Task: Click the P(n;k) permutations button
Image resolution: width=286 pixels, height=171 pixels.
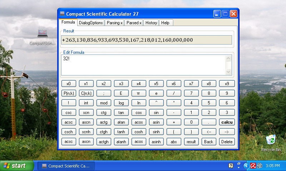Action: [x=69, y=93]
